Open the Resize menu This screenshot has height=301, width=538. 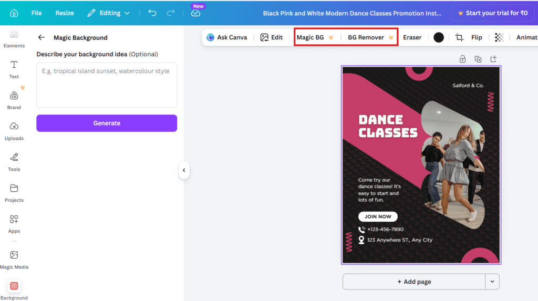(x=65, y=13)
